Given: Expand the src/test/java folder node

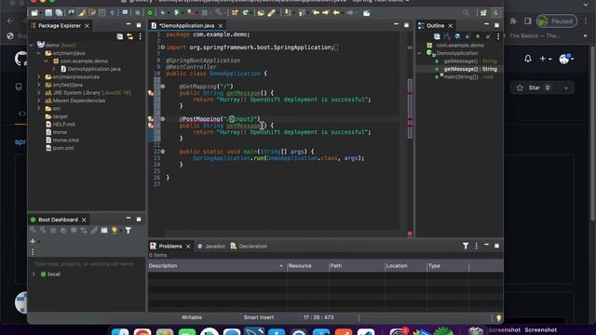Looking at the screenshot, I should [x=39, y=85].
